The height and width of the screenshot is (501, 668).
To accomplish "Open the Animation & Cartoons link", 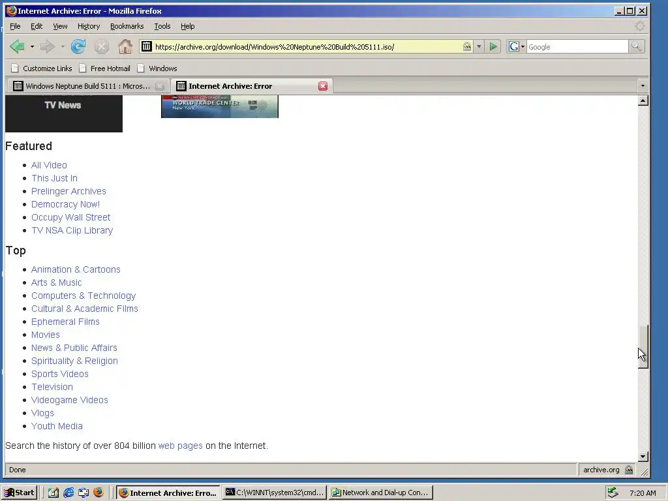I will tap(76, 269).
